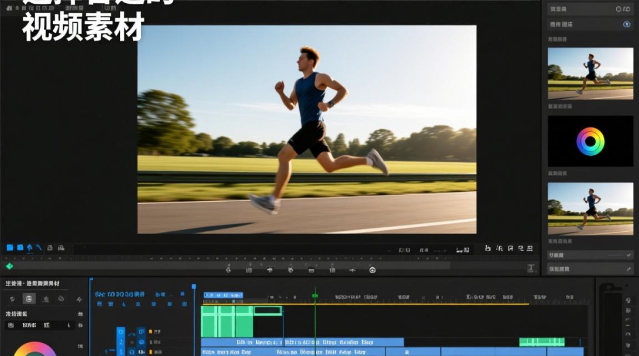Click the input field under the lower-left panel heading

(40, 325)
